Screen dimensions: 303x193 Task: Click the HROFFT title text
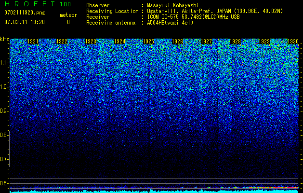(30, 4)
